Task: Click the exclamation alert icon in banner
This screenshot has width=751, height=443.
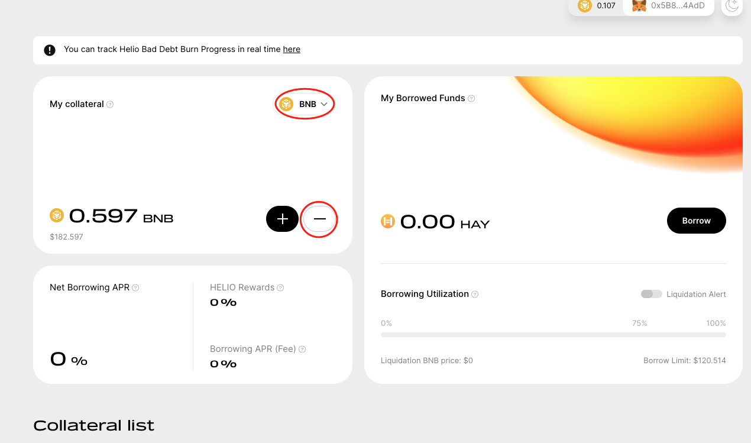Action: pos(50,50)
